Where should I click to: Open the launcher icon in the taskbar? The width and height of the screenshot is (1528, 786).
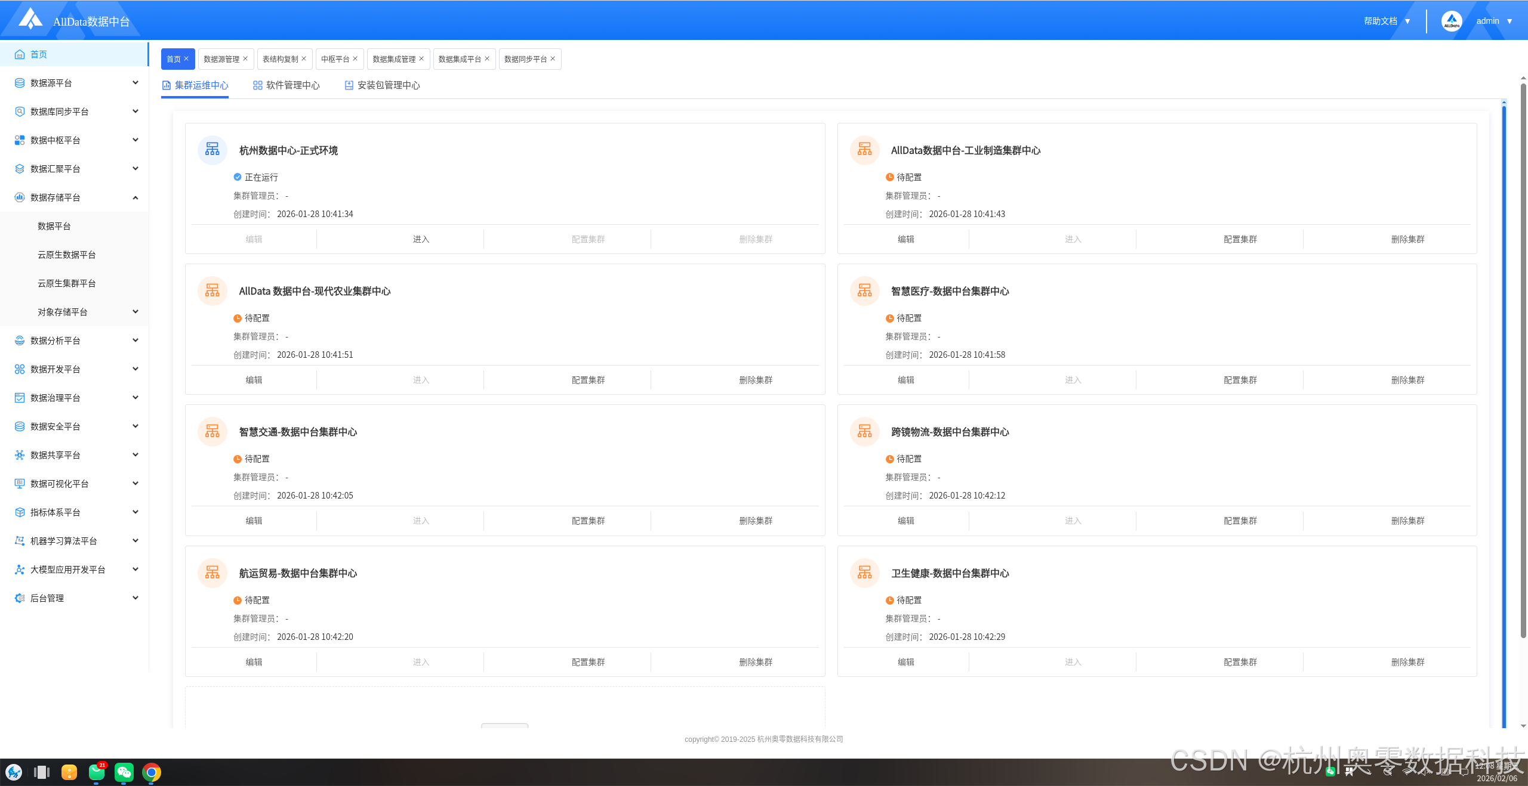point(14,772)
